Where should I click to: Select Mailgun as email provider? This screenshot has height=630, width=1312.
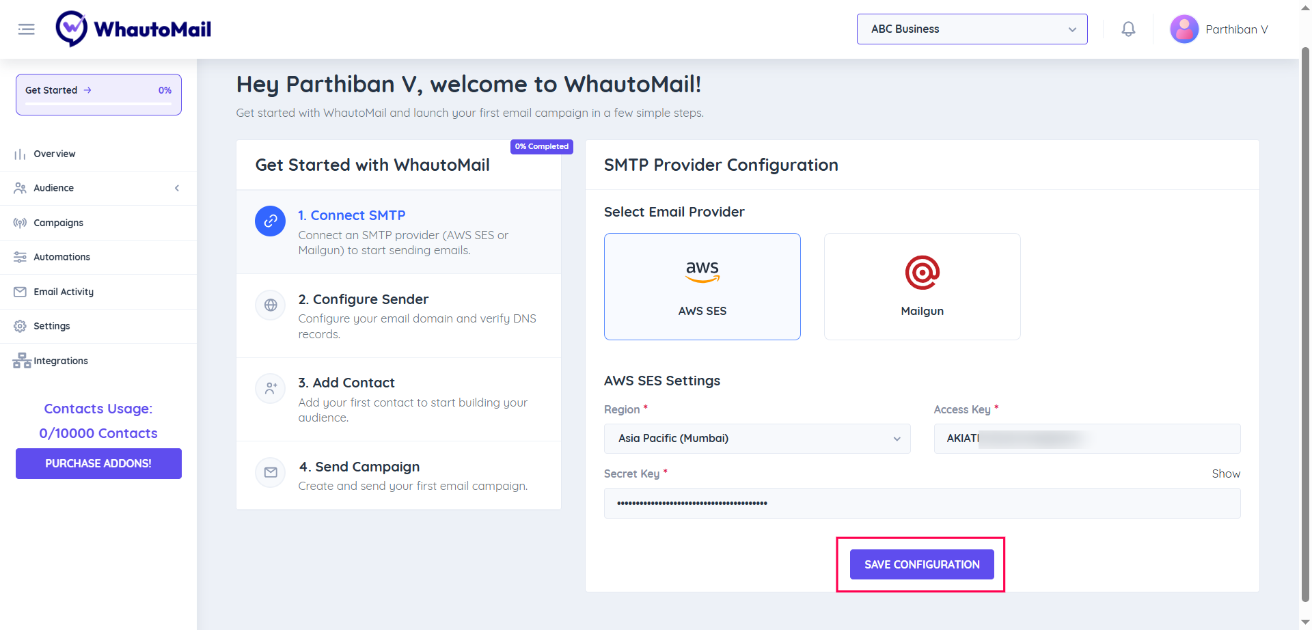922,286
